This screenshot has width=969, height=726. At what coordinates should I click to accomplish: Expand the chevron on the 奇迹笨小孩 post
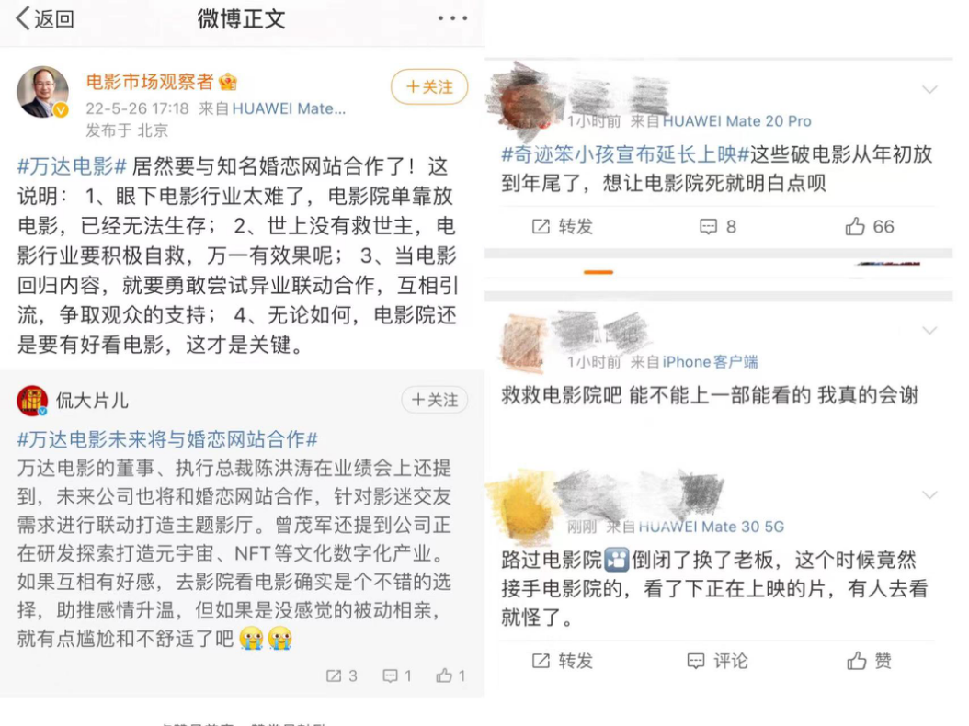tap(929, 89)
